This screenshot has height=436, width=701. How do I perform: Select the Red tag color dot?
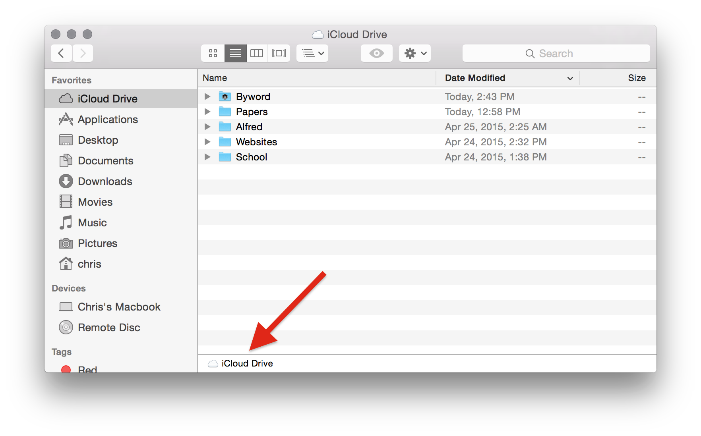click(x=66, y=369)
